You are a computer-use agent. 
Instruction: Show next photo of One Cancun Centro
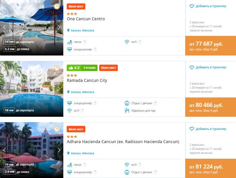tap(59, 27)
